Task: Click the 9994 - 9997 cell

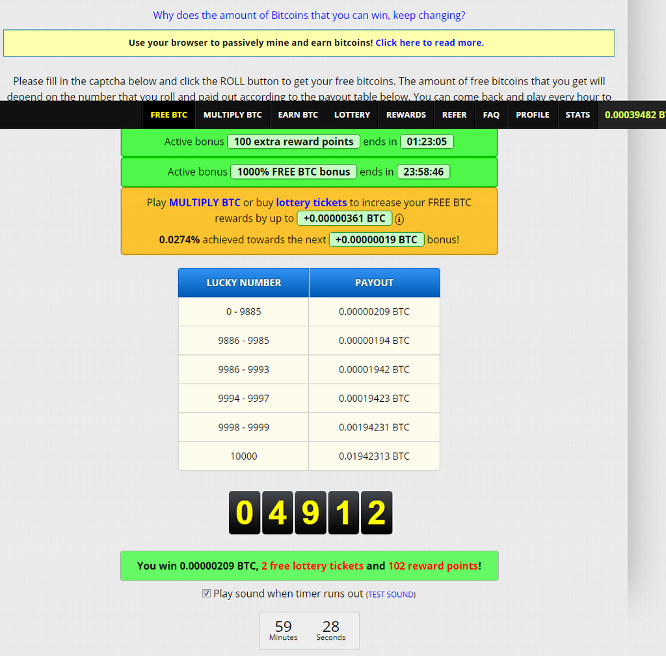Action: 243,399
